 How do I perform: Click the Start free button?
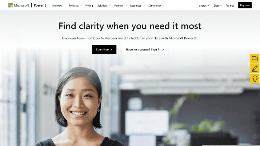[104, 49]
